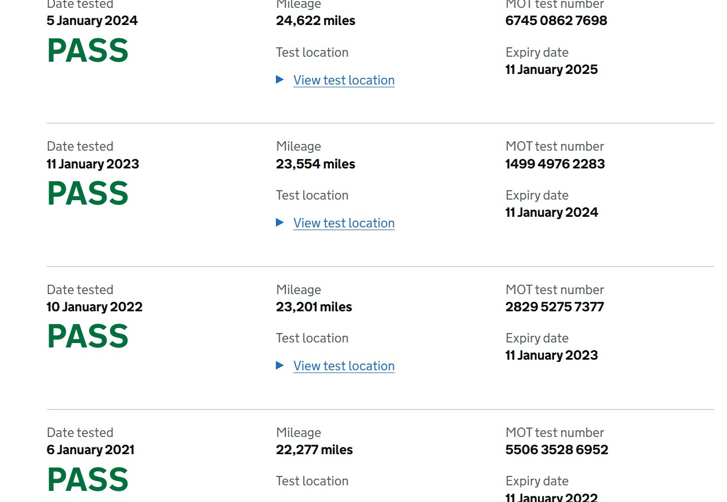727x502 pixels.
Task: Select MOT test number 5506 3528 6952
Action: click(556, 450)
